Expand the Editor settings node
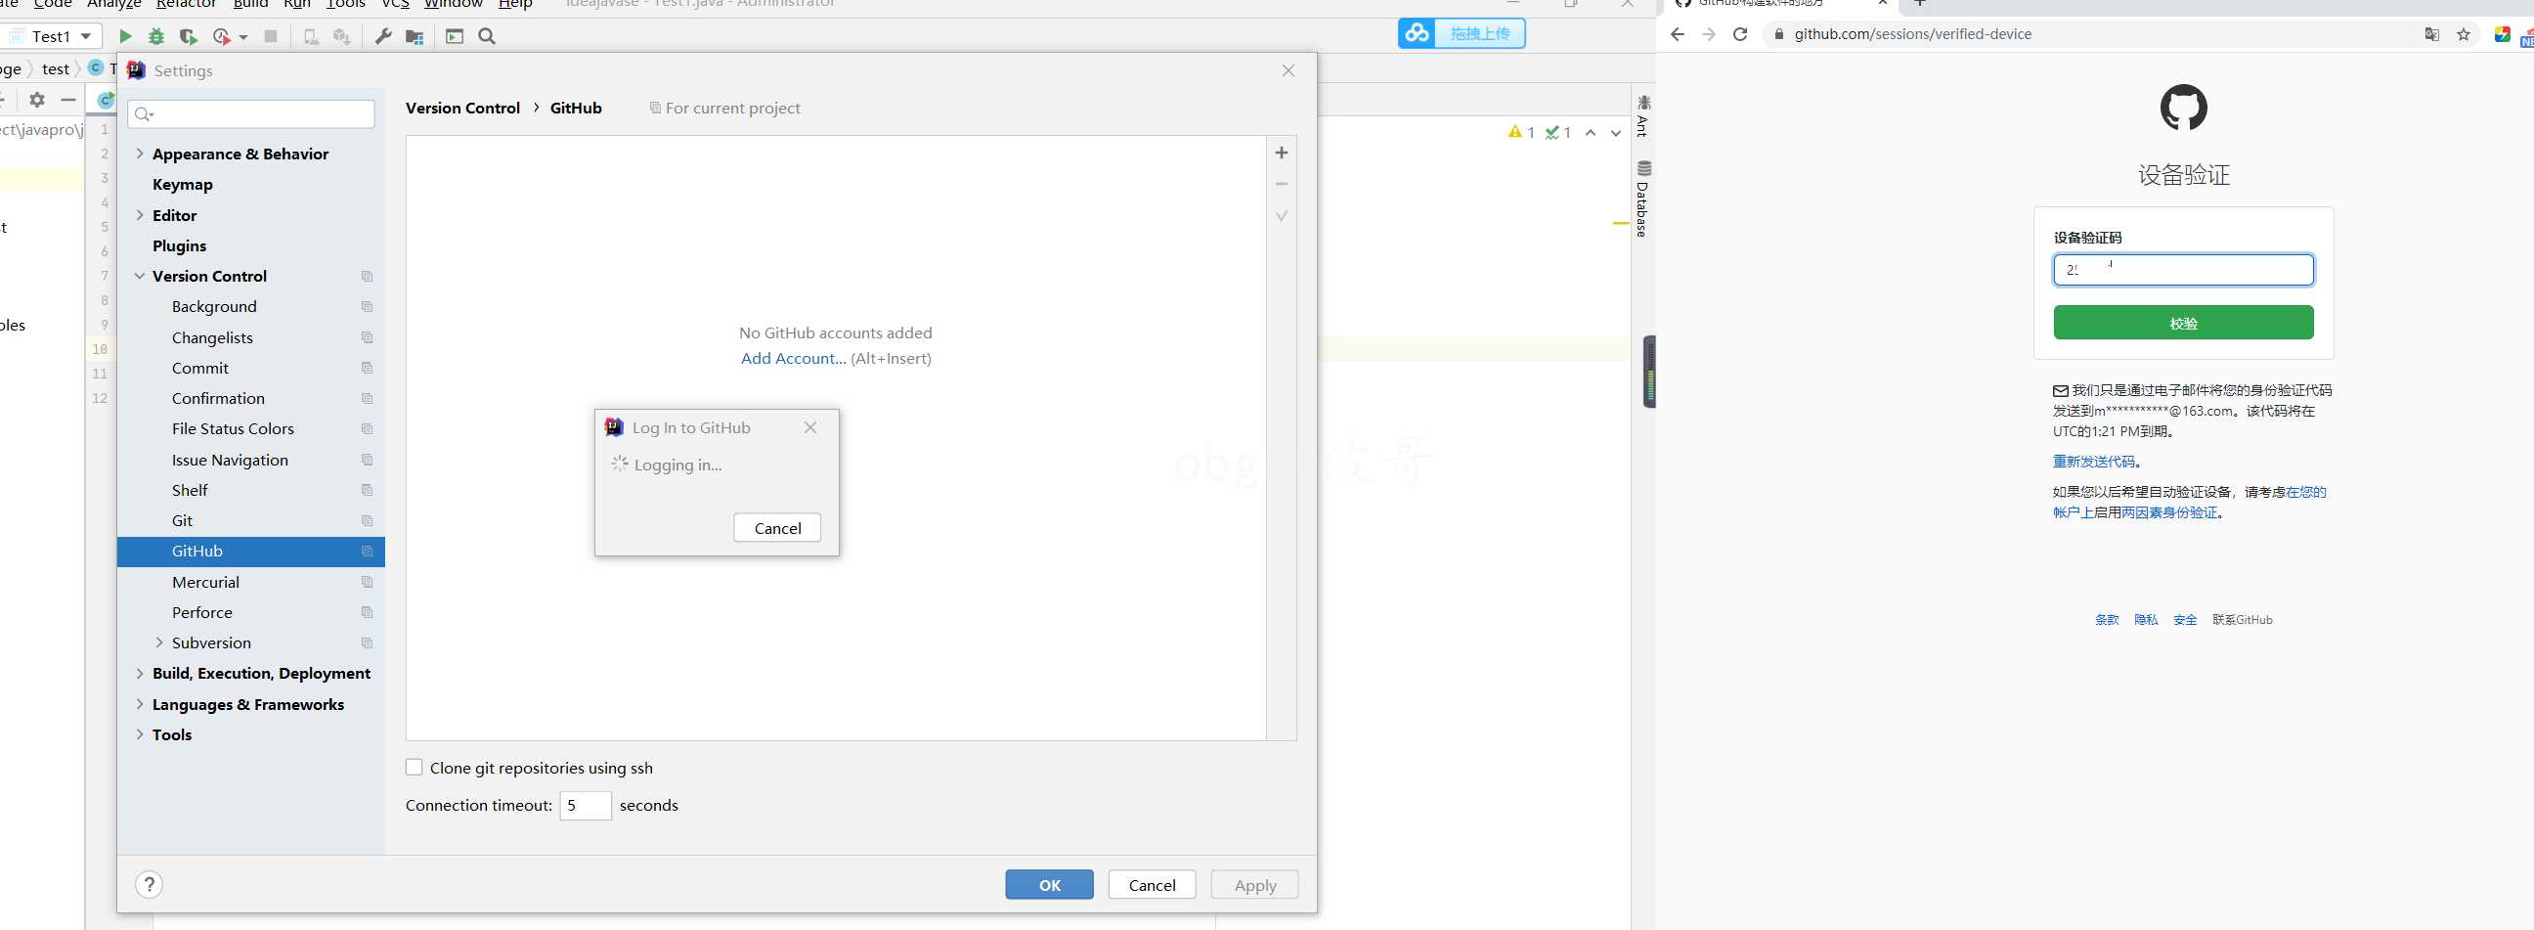Viewport: 2534px width, 930px height. [x=140, y=214]
